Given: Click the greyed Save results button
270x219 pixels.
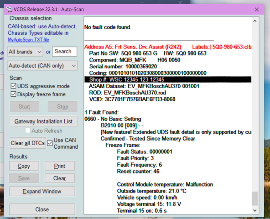Looking at the screenshot, I should click(x=24, y=178).
